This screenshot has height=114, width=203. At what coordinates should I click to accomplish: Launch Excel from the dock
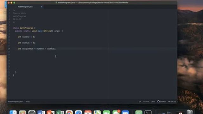point(60,112)
